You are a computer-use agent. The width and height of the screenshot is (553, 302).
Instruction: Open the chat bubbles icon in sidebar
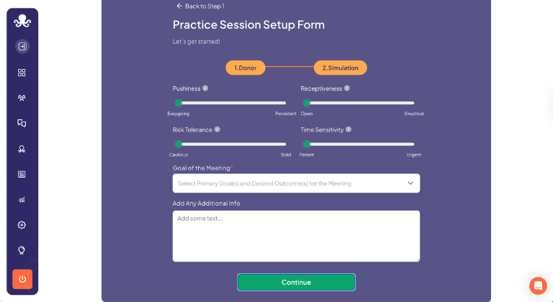click(x=22, y=123)
